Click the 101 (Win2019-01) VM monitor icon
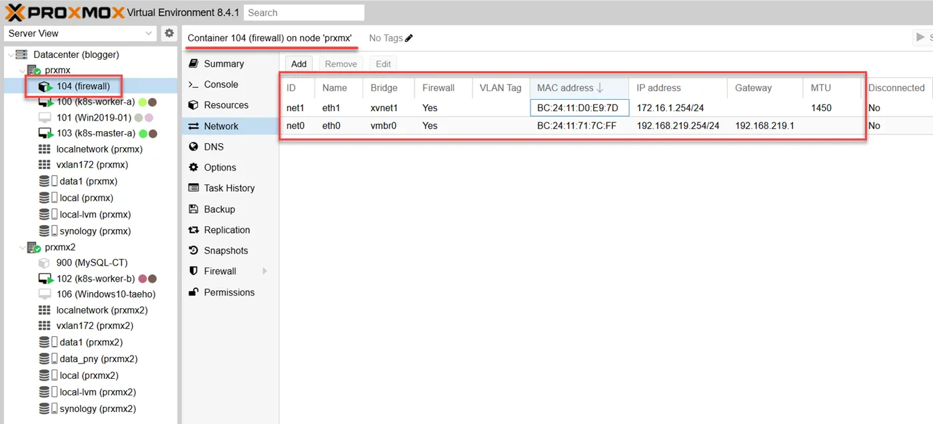Viewport: 933px width, 424px height. 45,117
